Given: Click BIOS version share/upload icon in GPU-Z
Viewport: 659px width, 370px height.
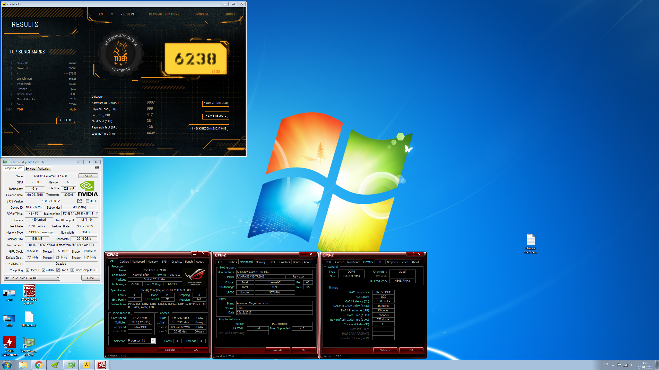Looking at the screenshot, I should [x=80, y=201].
